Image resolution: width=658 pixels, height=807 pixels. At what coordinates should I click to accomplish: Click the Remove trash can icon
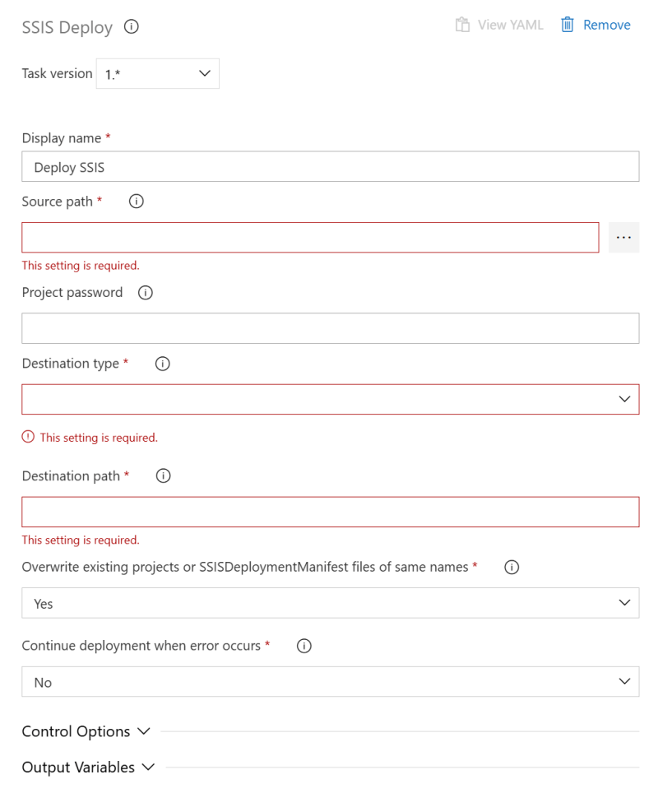pyautogui.click(x=567, y=24)
